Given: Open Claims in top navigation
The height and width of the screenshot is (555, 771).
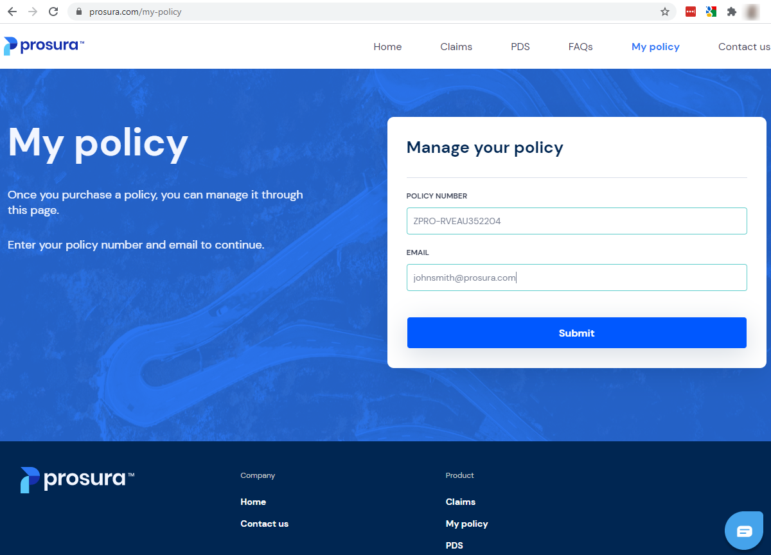Looking at the screenshot, I should (x=456, y=47).
